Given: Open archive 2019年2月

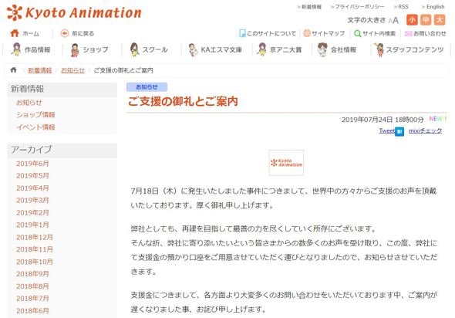Looking at the screenshot, I should click(x=32, y=212).
